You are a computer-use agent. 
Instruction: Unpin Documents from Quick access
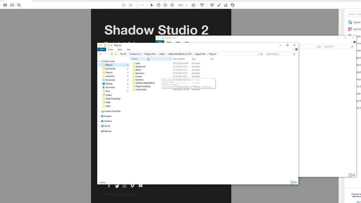click(x=128, y=80)
